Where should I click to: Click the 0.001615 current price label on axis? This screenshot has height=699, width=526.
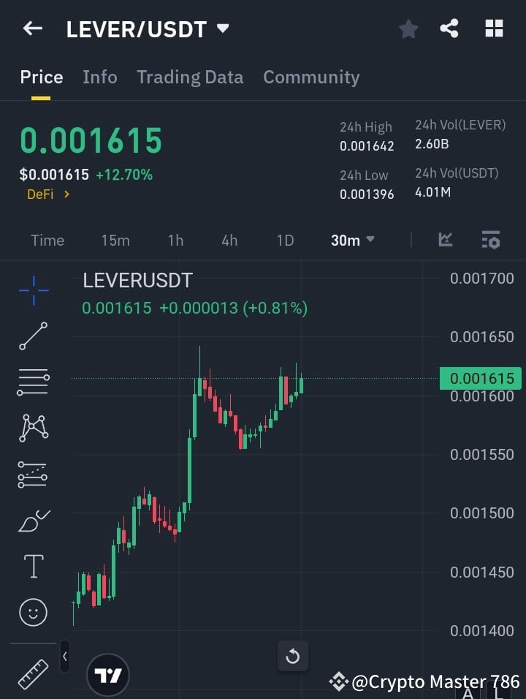(481, 379)
